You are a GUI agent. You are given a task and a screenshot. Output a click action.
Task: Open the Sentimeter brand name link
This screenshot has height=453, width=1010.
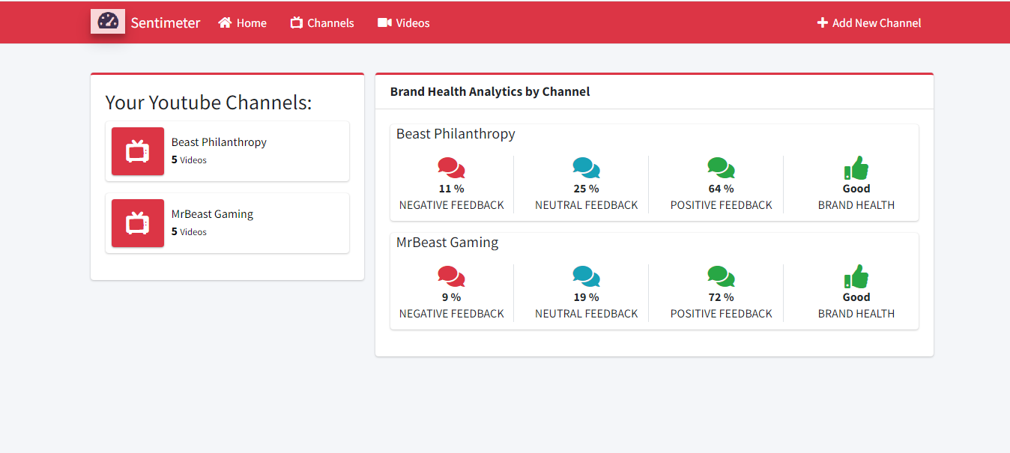click(166, 22)
